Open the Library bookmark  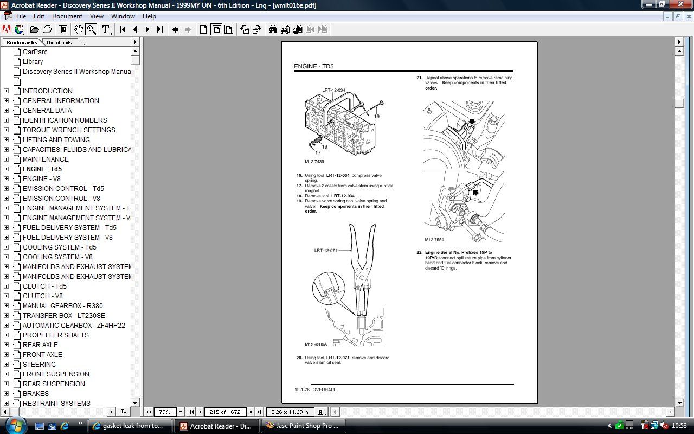click(x=33, y=62)
